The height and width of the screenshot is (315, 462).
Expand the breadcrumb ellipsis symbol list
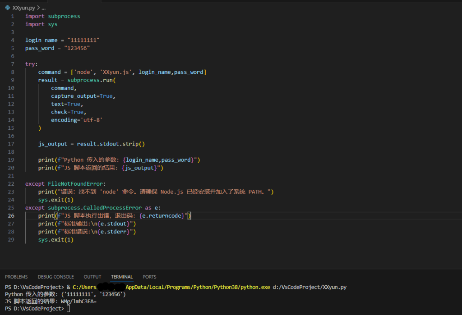coord(44,8)
